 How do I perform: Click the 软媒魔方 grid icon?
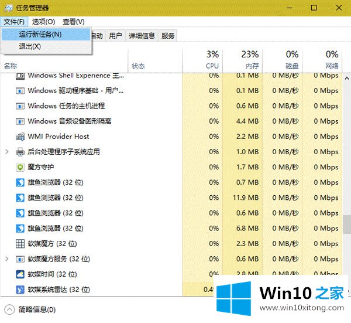click(x=20, y=244)
